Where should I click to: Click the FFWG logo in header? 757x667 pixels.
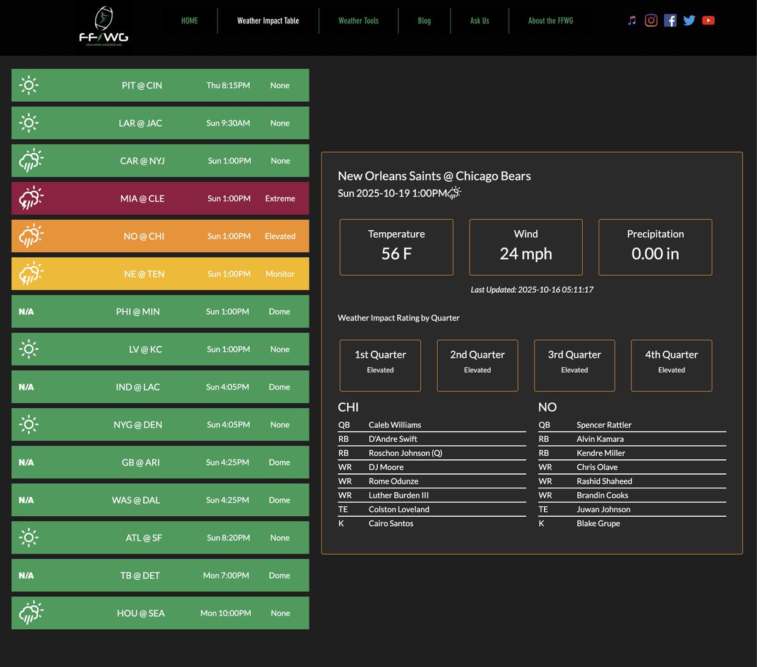103,28
